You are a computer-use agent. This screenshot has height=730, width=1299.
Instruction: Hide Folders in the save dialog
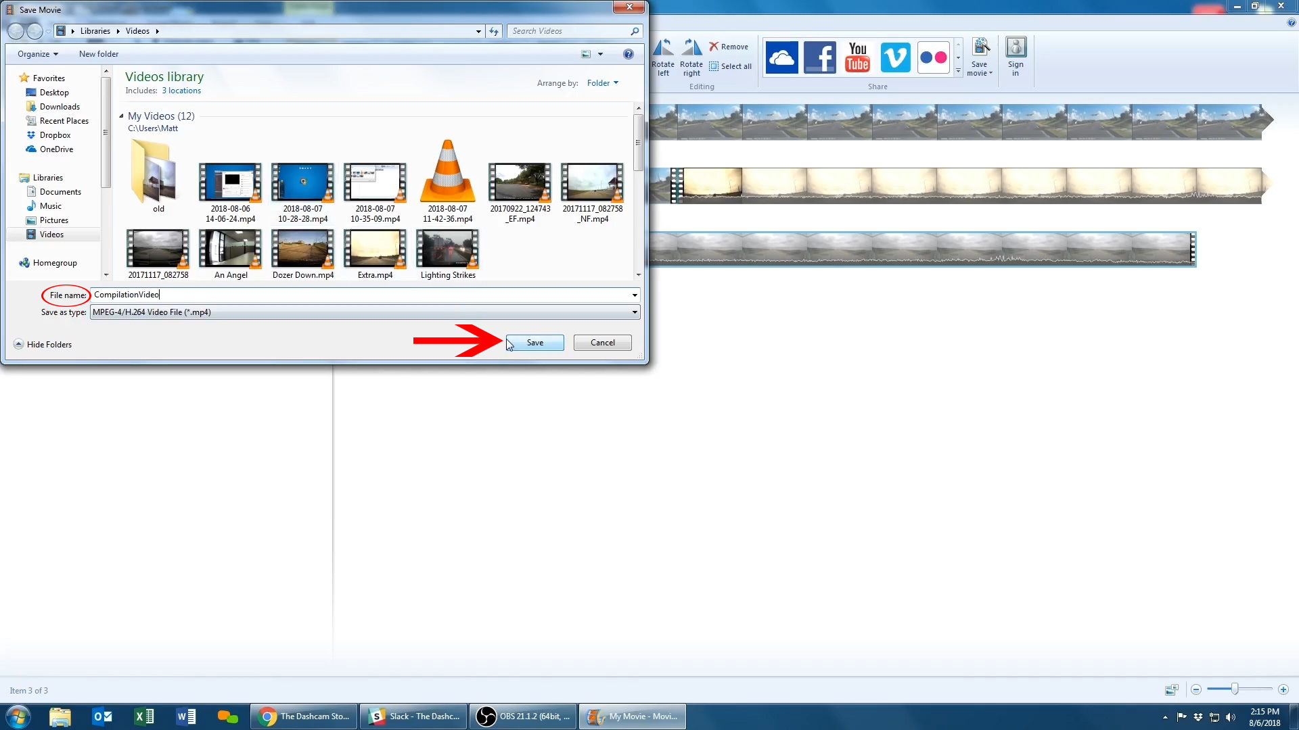(43, 344)
